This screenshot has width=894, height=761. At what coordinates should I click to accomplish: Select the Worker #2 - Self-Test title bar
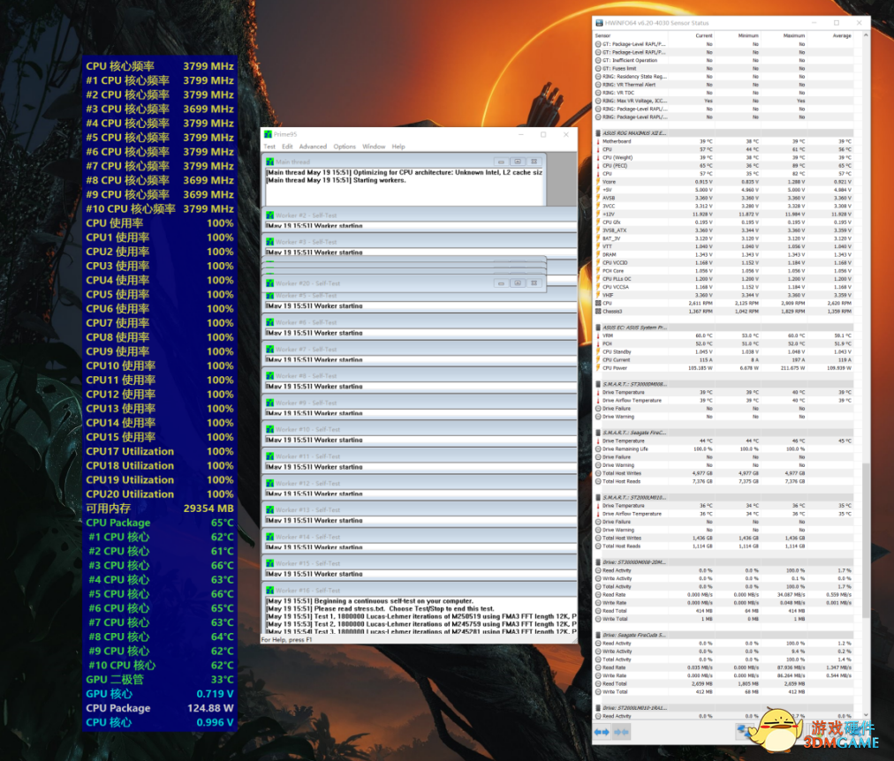420,215
